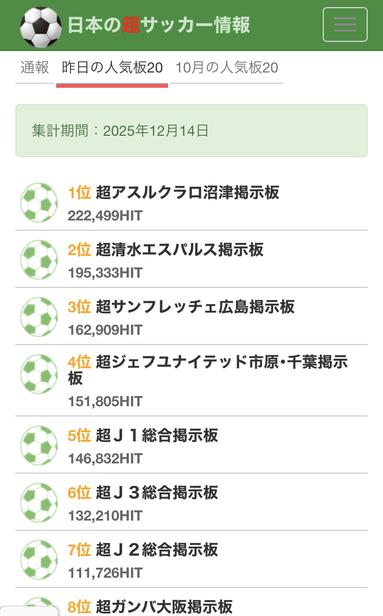This screenshot has width=383, height=616.
Task: Open the 超ガンバ大阪掲示板 link
Action: click(164, 607)
